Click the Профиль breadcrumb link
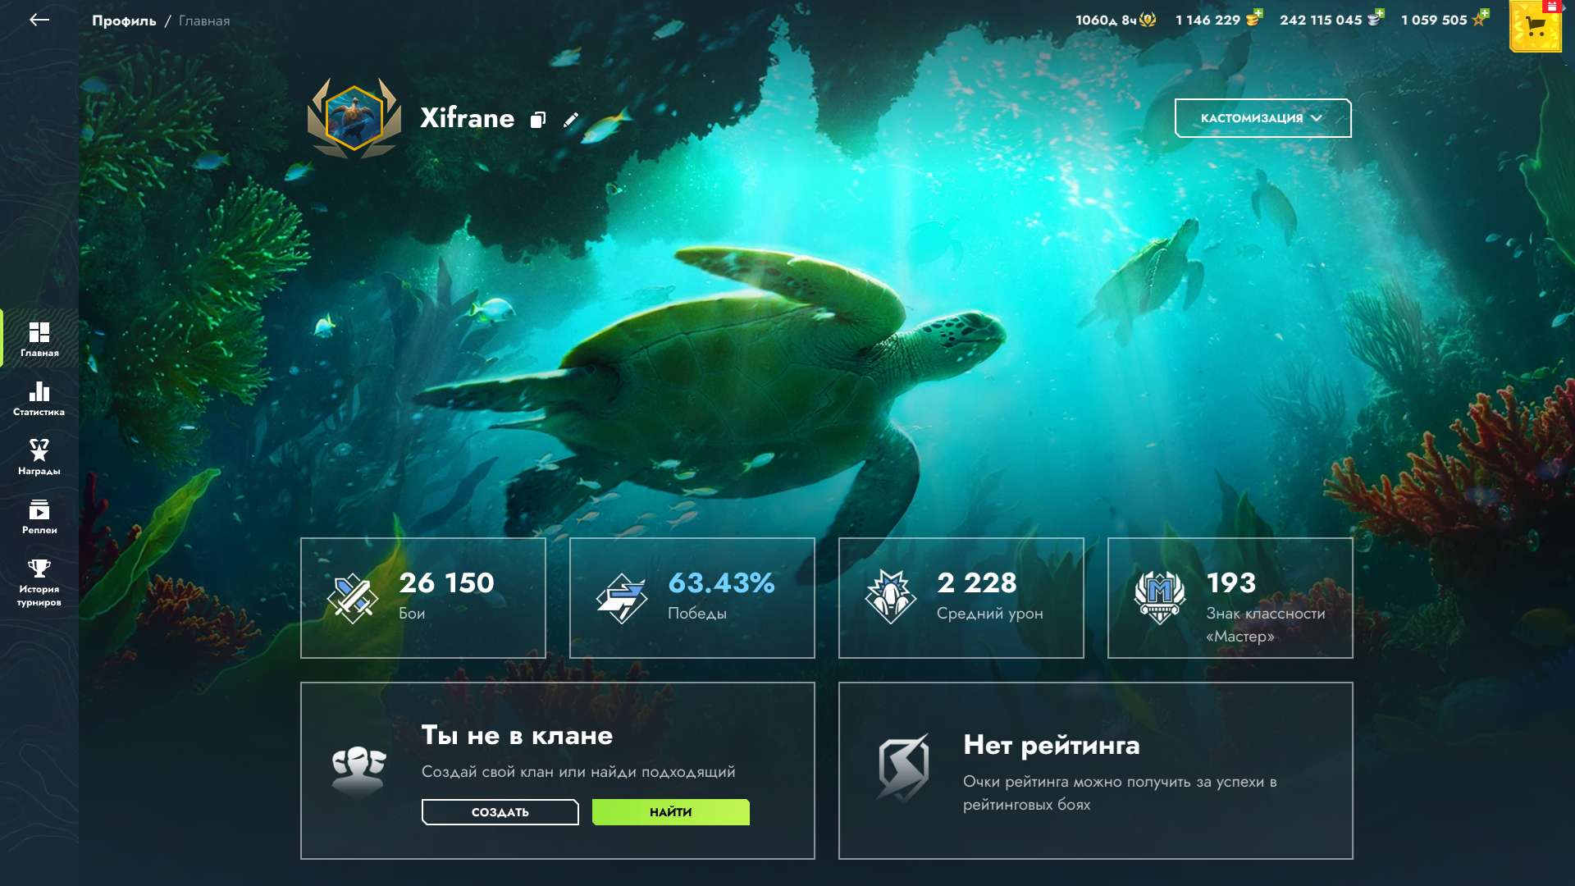The image size is (1575, 886). pos(124,21)
